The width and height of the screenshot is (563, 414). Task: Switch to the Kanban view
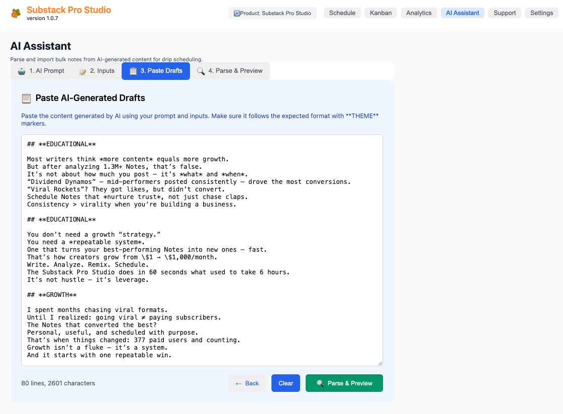pyautogui.click(x=381, y=13)
